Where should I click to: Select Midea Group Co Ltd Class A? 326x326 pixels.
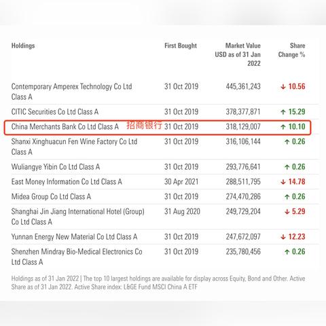coord(51,197)
